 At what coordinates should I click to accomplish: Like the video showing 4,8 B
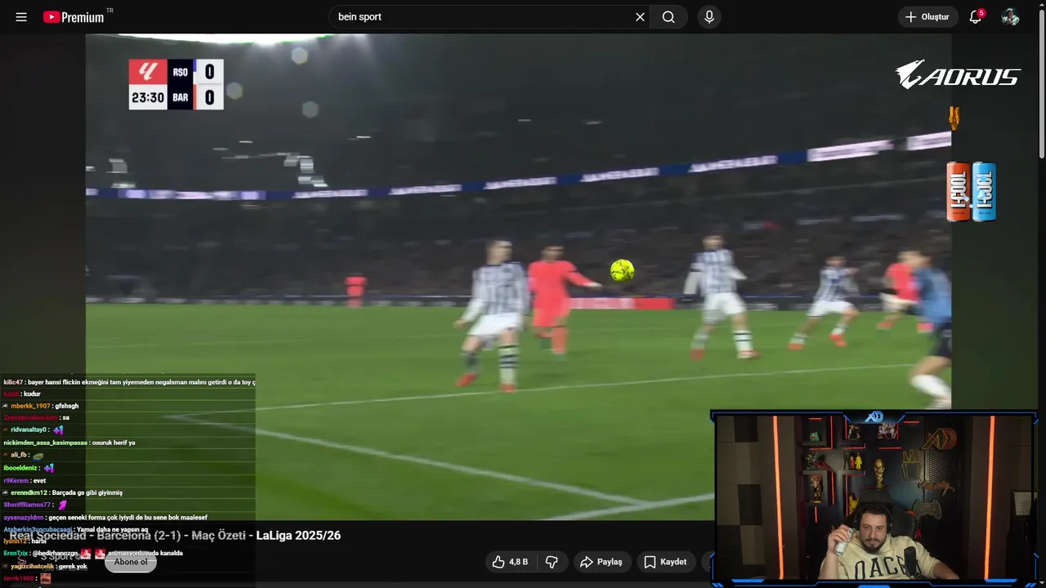[x=511, y=562]
